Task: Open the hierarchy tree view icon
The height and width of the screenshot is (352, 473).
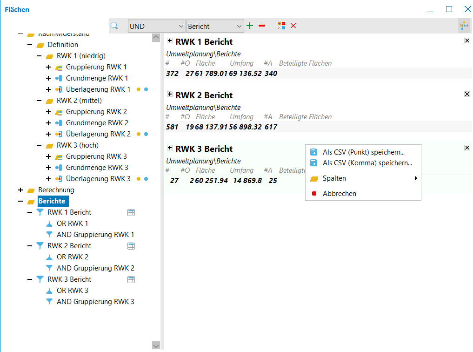Action: [x=464, y=26]
